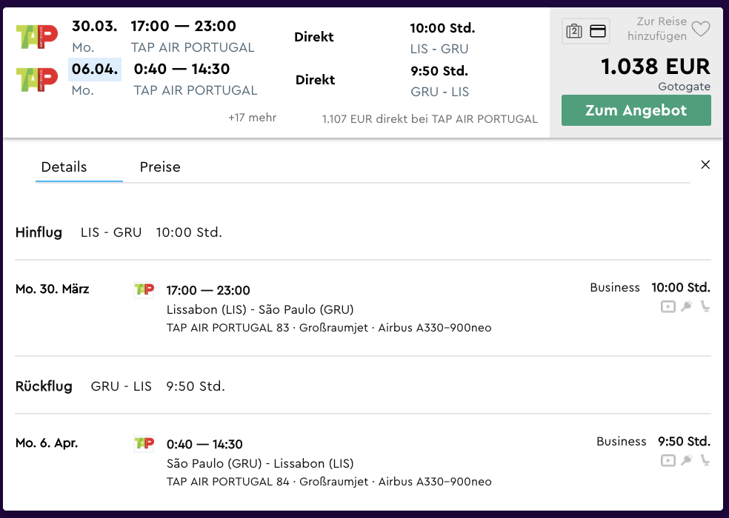Switch to the Preise tab

(x=160, y=166)
